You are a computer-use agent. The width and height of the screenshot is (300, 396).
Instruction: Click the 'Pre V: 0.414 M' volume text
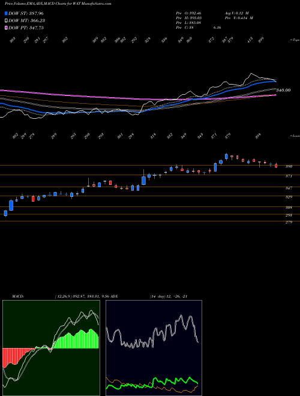(x=239, y=17)
